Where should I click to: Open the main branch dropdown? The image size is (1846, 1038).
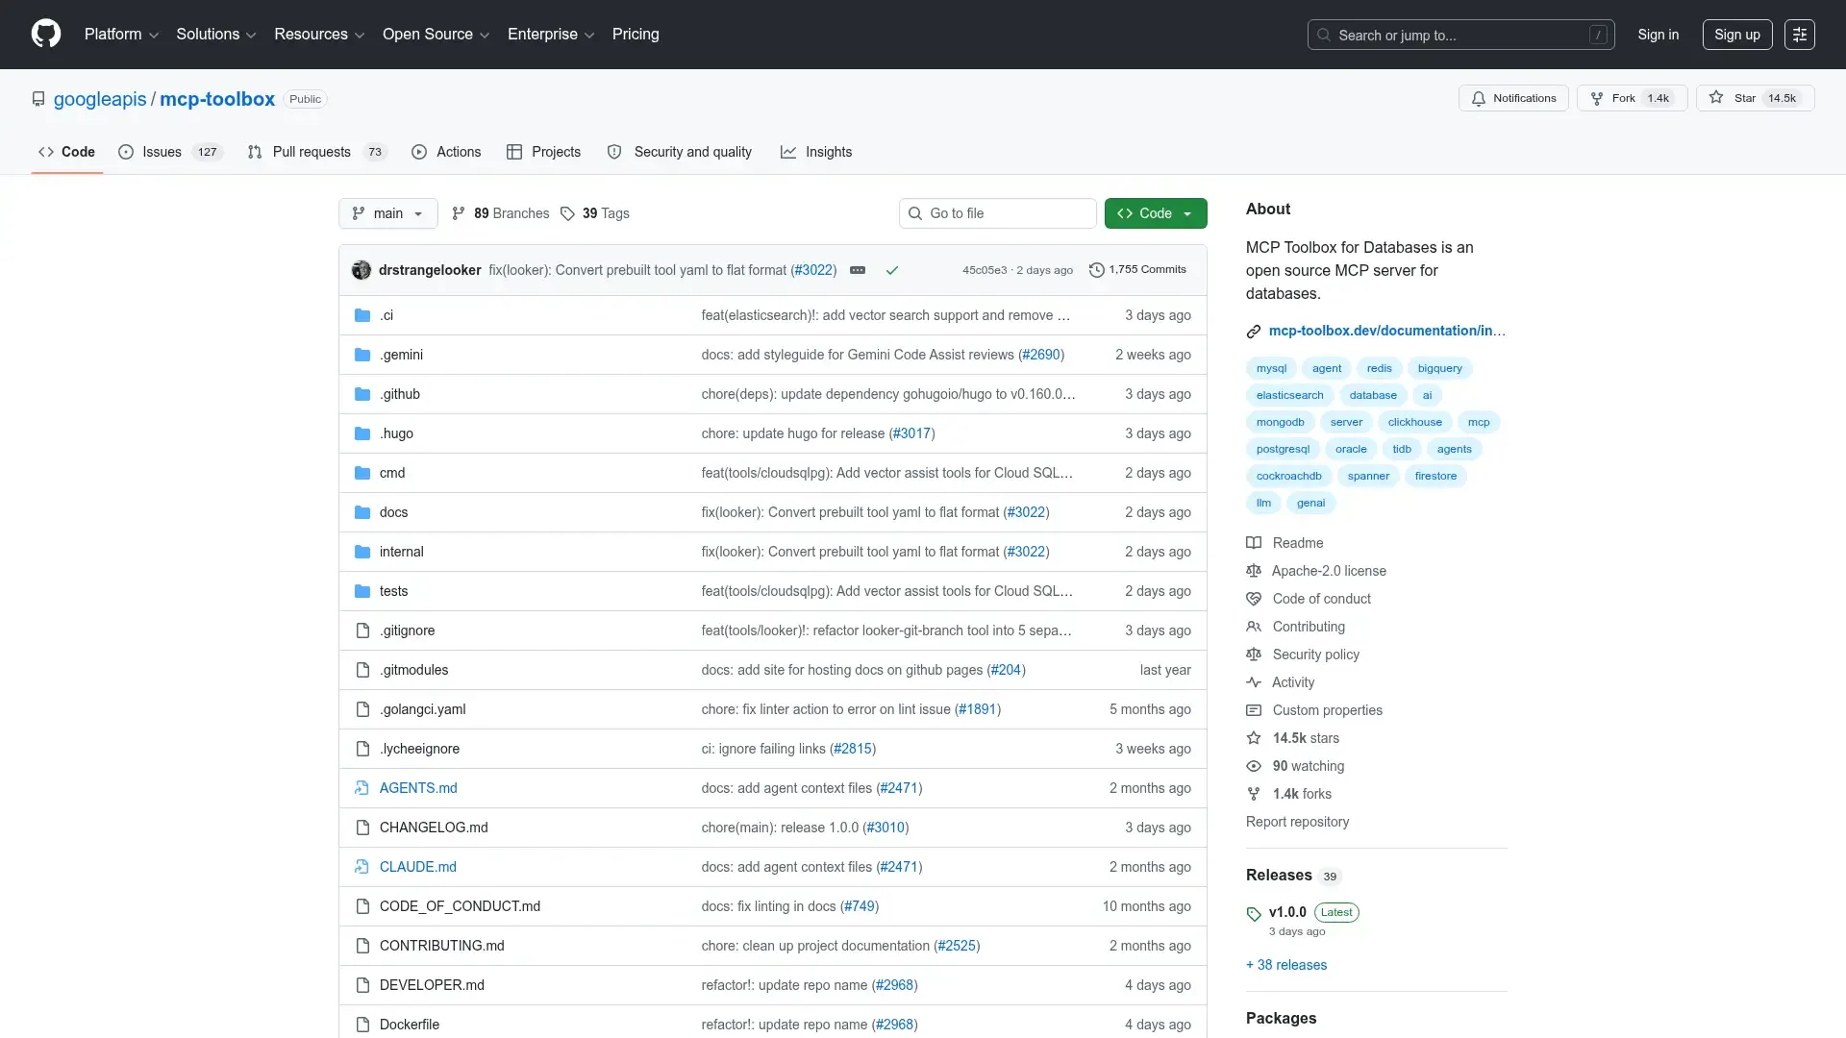tap(387, 213)
